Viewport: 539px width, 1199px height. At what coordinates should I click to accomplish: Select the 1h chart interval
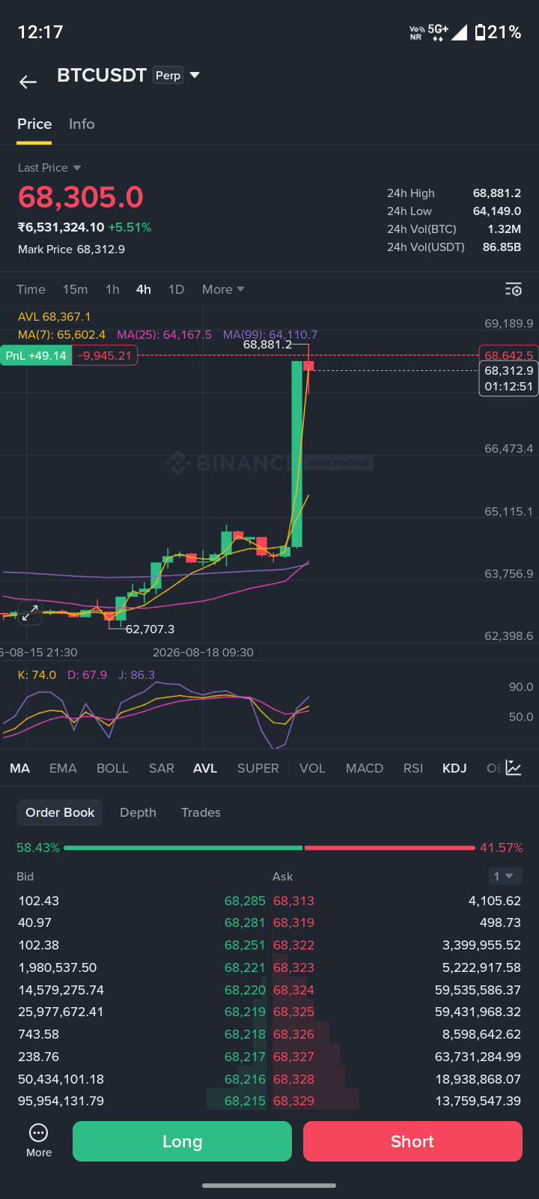112,289
